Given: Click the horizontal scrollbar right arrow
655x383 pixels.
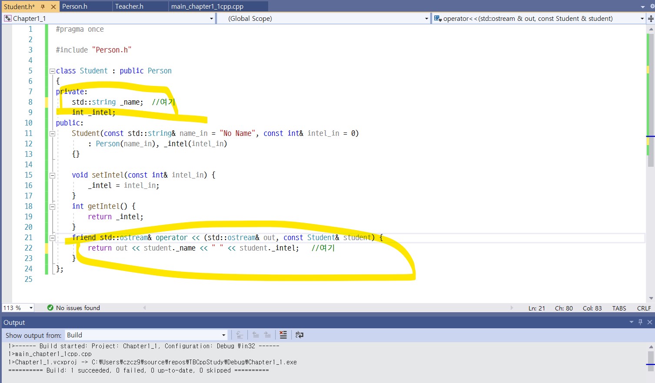Looking at the screenshot, I should click(512, 308).
